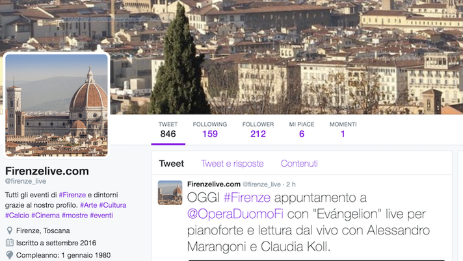Click the 2 h timestamp on the tweet
This screenshot has width=463, height=261.
pos(291,184)
